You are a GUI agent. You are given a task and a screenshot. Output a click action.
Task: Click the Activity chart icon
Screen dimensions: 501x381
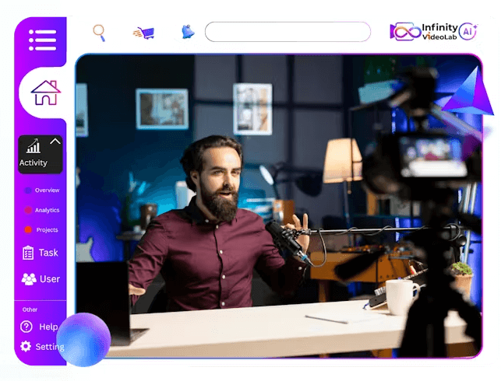(34, 145)
